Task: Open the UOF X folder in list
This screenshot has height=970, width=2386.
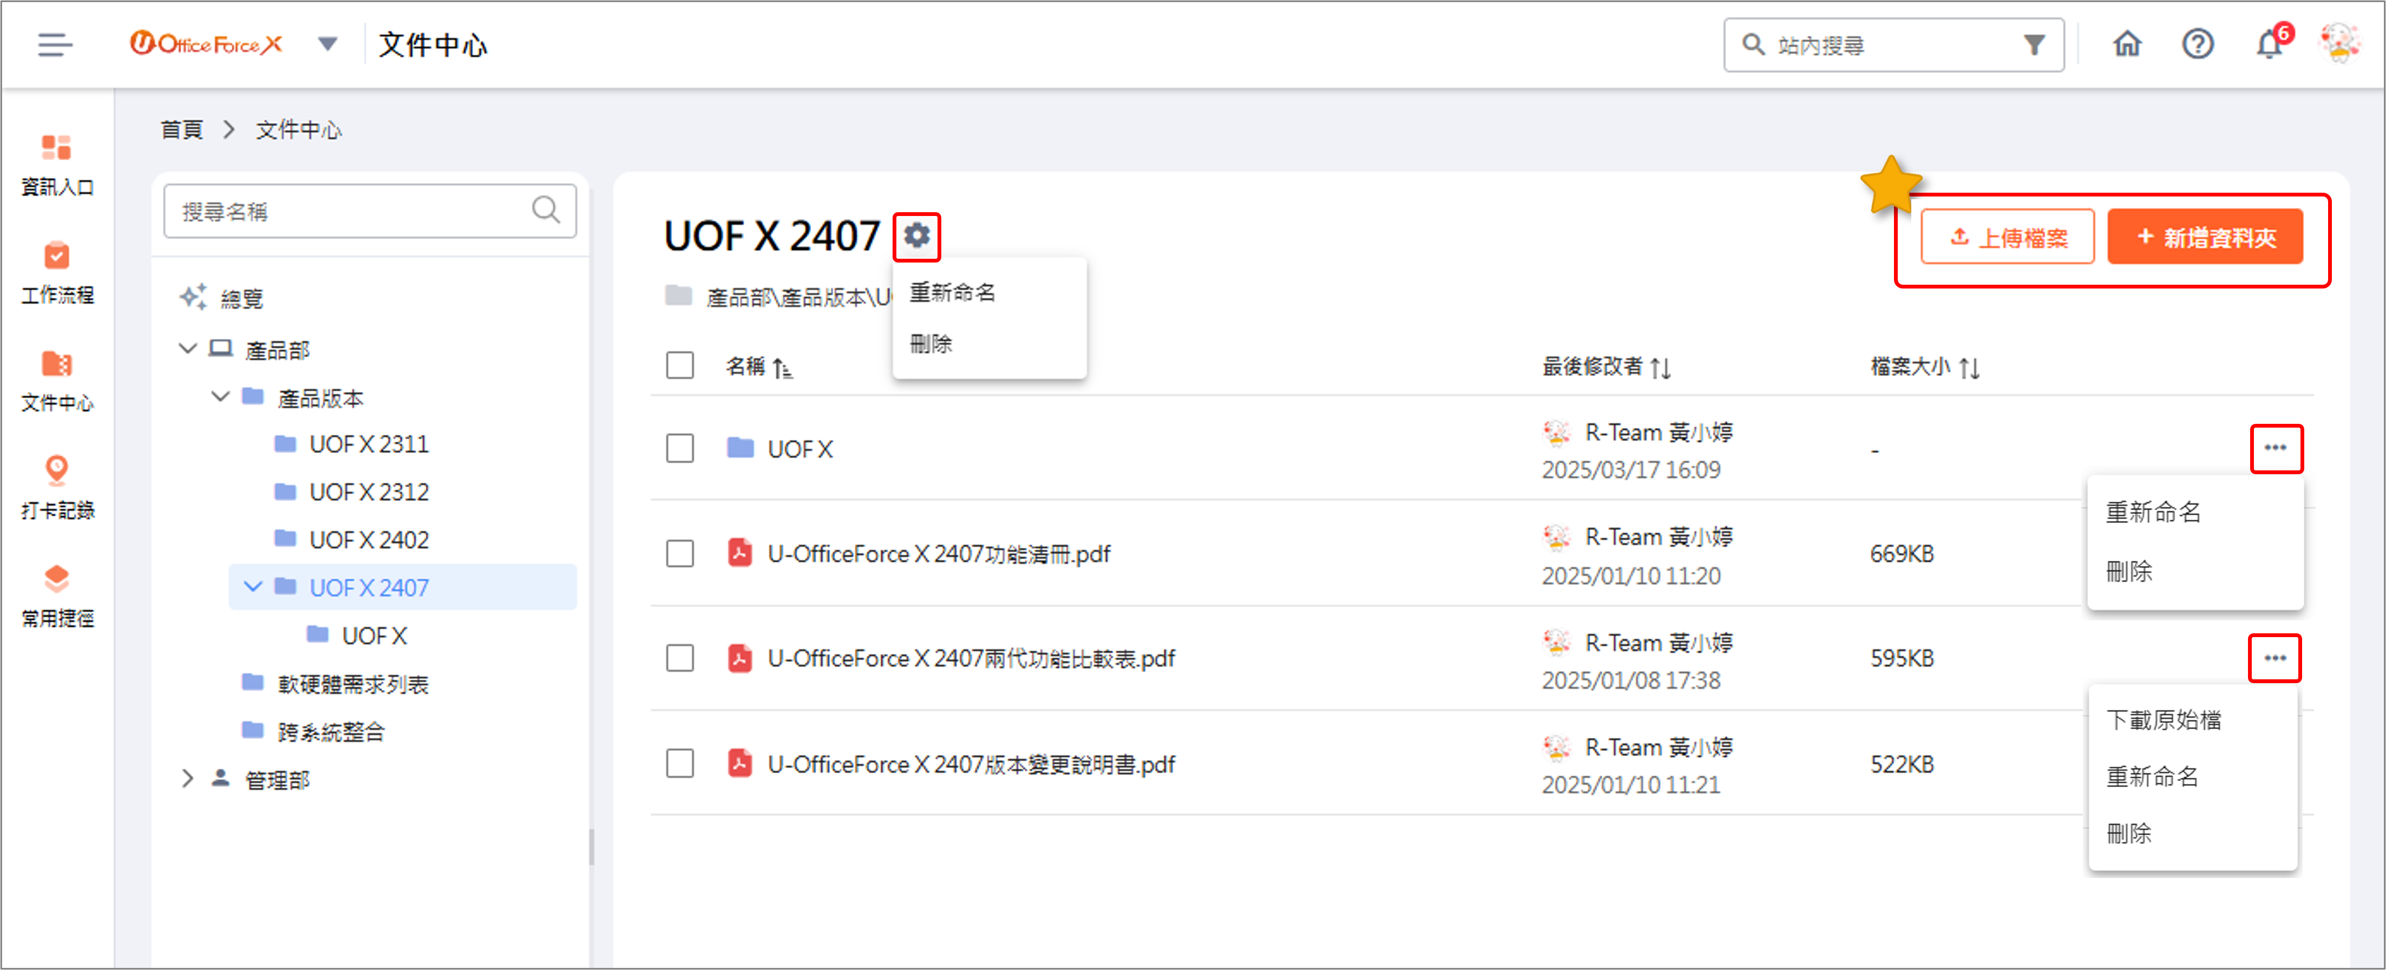Action: click(x=799, y=449)
